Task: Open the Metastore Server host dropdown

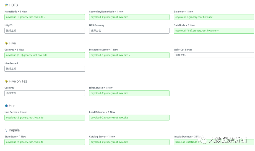Action: pyautogui.click(x=129, y=55)
